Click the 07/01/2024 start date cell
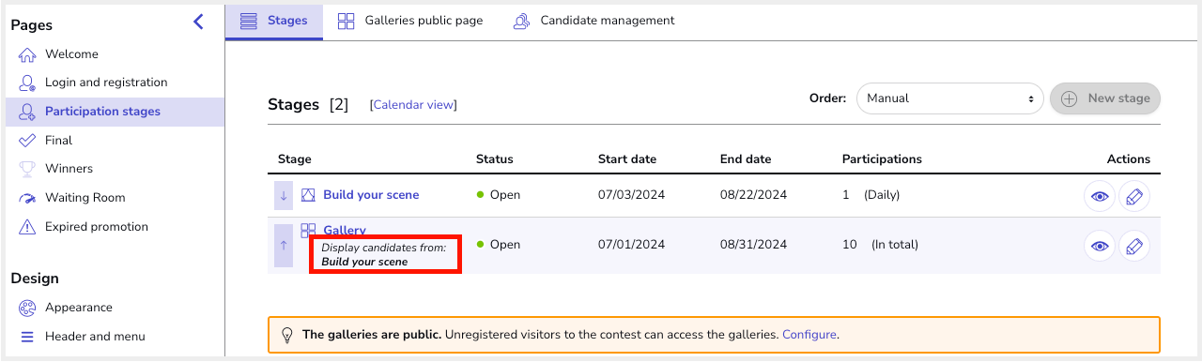The height and width of the screenshot is (362, 1202). click(x=631, y=245)
